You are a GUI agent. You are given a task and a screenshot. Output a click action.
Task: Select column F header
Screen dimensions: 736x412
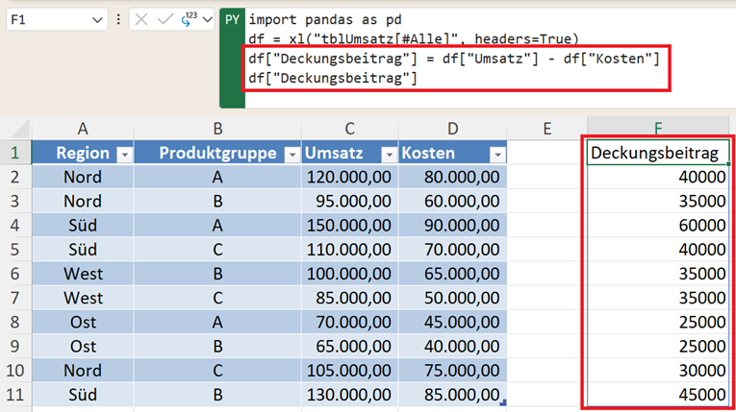[x=658, y=129]
